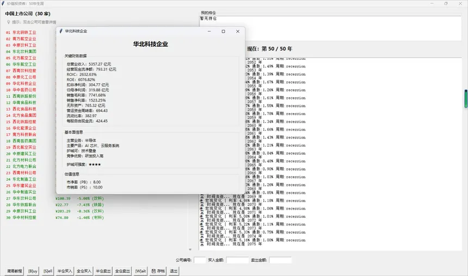Viewport: 468px width, 276px height.
Task: Click the 半仓买入 button
Action: click(x=64, y=271)
